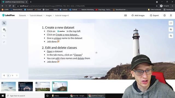Toggle fullscreen view of image
The height and width of the screenshot is (98, 175).
point(171,23)
